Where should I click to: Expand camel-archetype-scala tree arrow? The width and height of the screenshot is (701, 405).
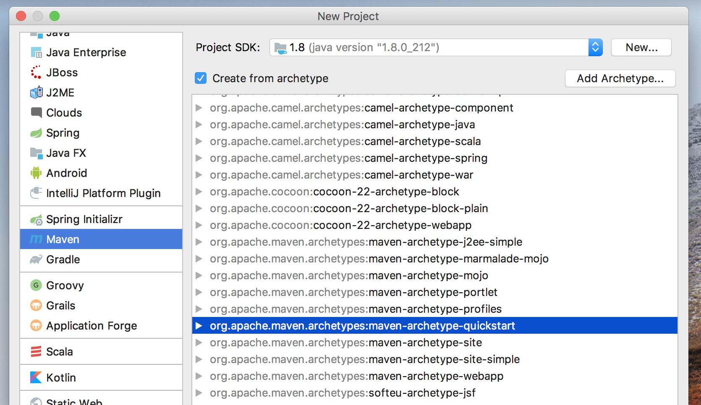coord(199,141)
